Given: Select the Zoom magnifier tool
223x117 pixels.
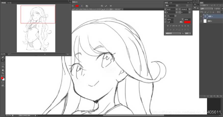Looking at the screenshot, I should (x=3, y=73).
